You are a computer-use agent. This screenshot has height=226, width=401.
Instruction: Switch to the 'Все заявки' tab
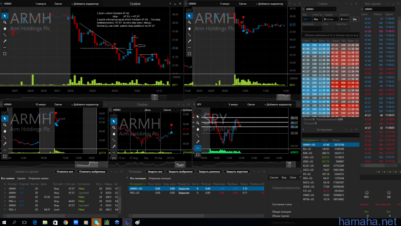(x=8, y=178)
